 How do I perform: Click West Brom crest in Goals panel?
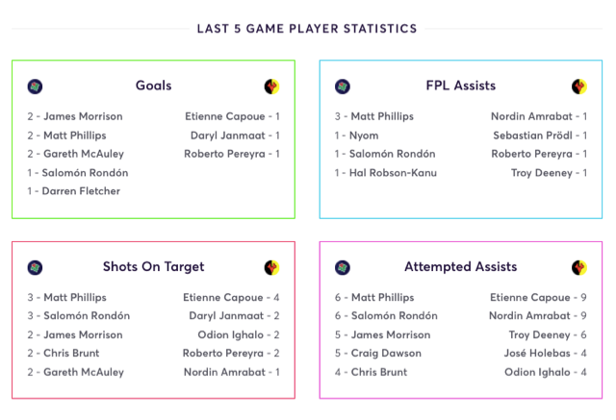tap(35, 86)
